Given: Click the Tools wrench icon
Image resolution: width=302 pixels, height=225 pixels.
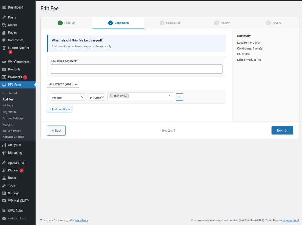Looking at the screenshot, I should point(4,185).
